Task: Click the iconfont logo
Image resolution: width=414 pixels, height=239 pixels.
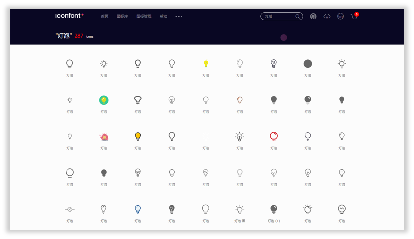Action: point(69,16)
